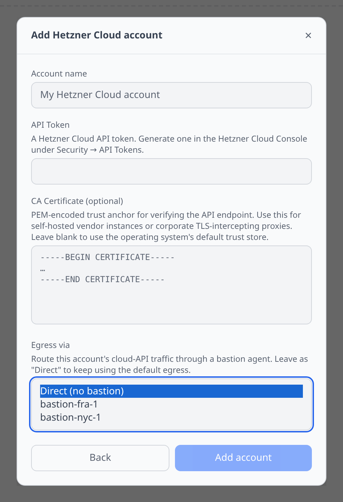
Task: Click the Add Hetzner Cloud account title
Action: [97, 35]
